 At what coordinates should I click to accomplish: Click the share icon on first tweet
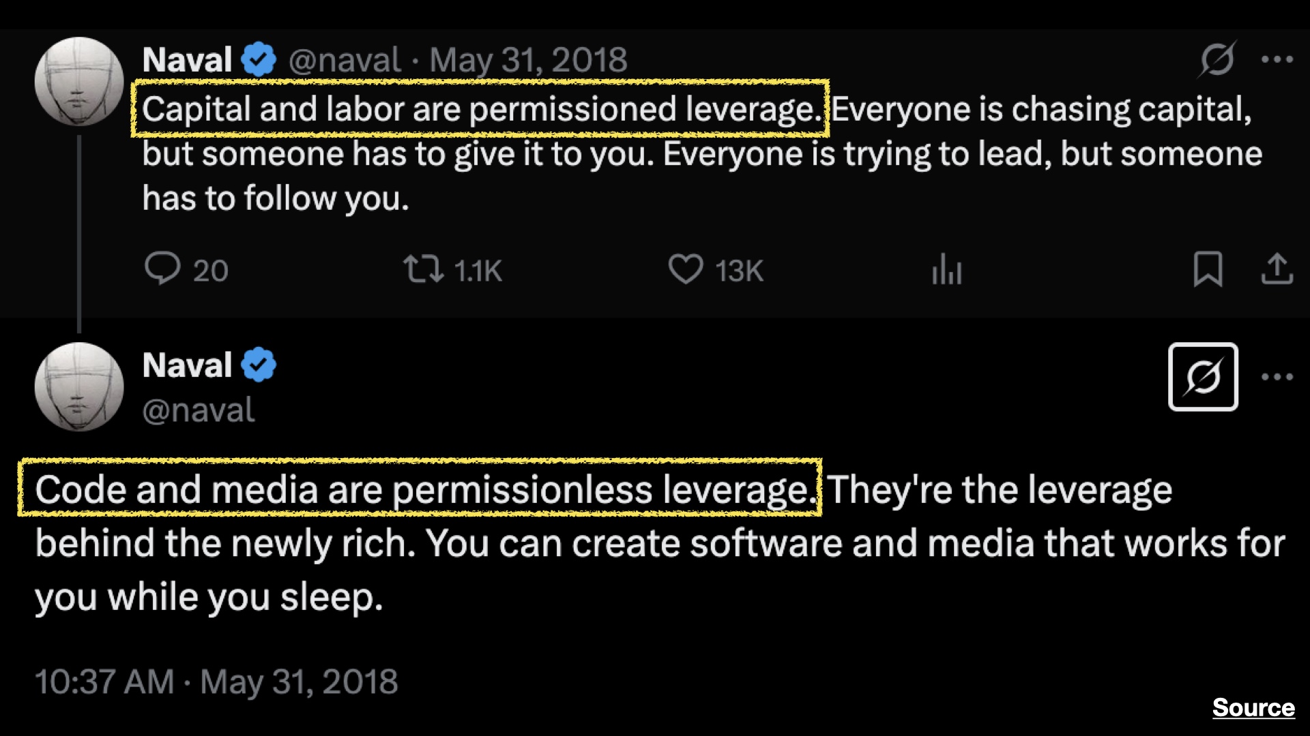point(1277,269)
